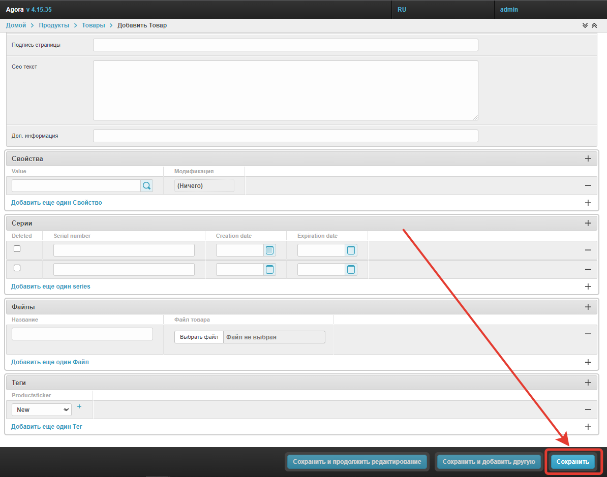The width and height of the screenshot is (607, 477).
Task: Open calendar for second row Creation date
Action: [270, 269]
